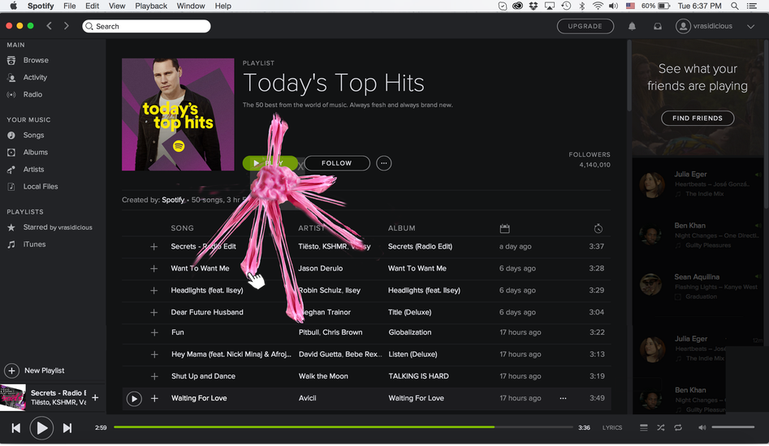769x446 pixels.
Task: Open Songs under Your Music
Action: point(33,136)
